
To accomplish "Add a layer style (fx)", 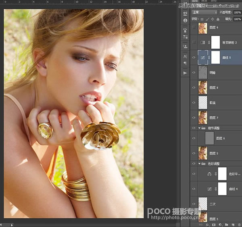I will pyautogui.click(x=207, y=225).
